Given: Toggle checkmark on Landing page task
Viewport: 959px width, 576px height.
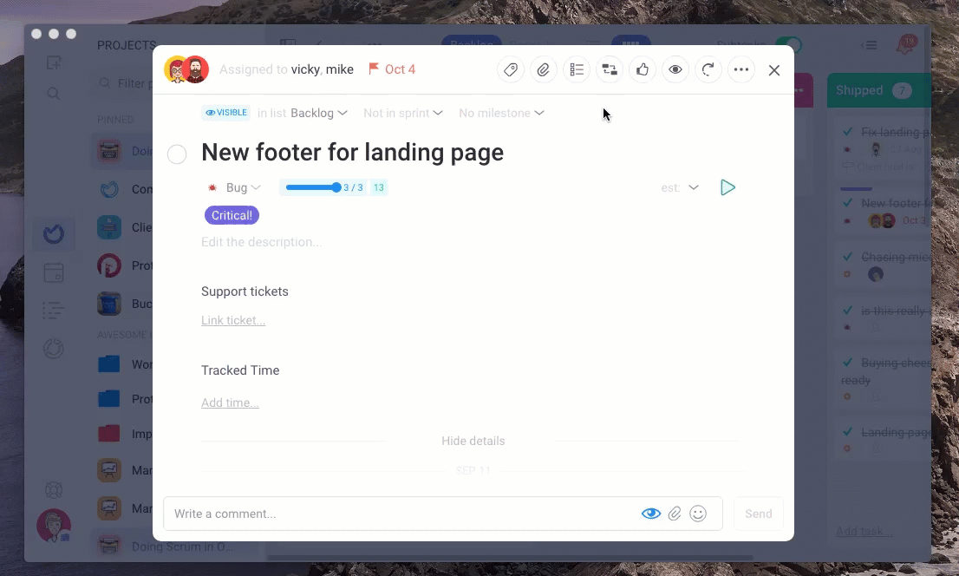Looking at the screenshot, I should tap(848, 432).
